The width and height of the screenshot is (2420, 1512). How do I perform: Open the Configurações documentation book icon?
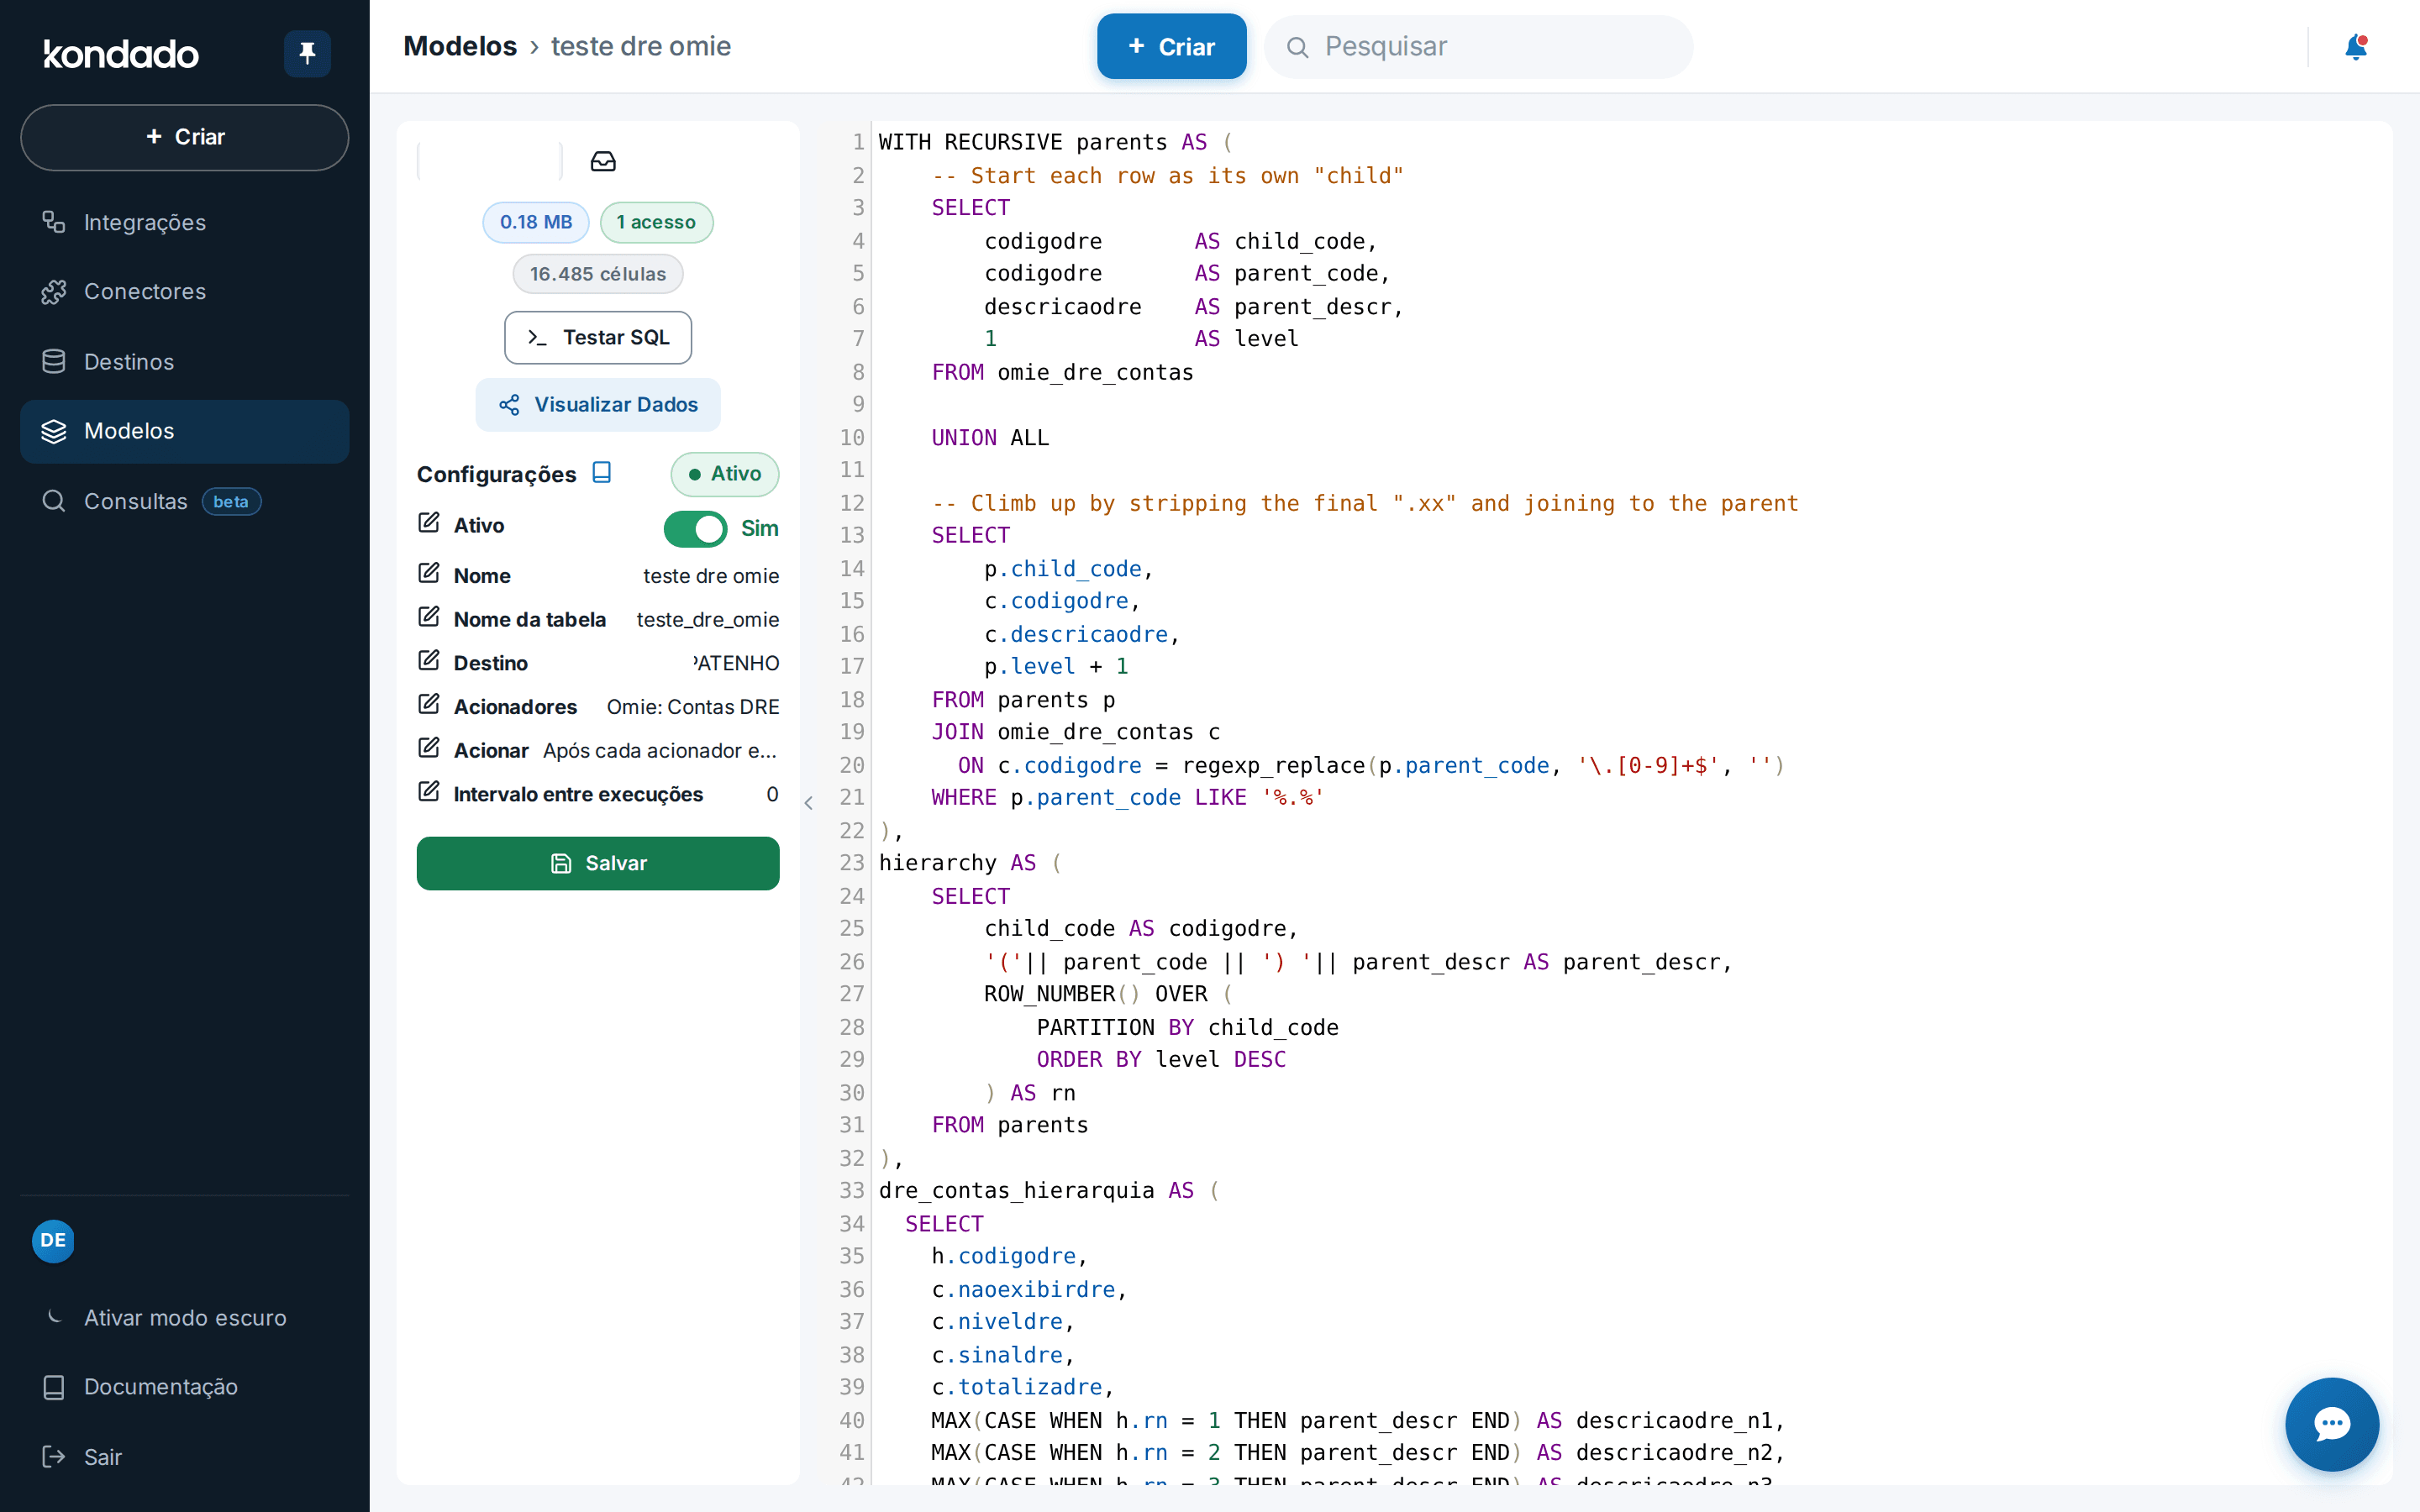tap(601, 472)
